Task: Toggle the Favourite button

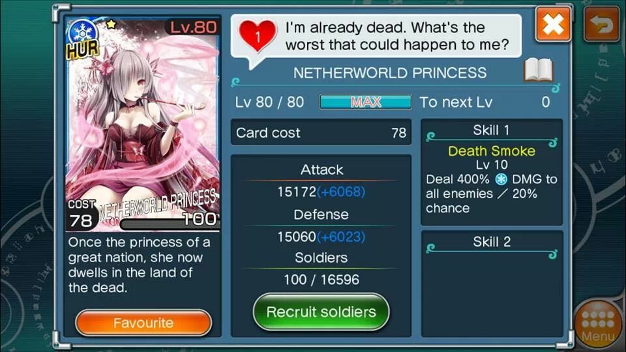Action: pyautogui.click(x=143, y=323)
